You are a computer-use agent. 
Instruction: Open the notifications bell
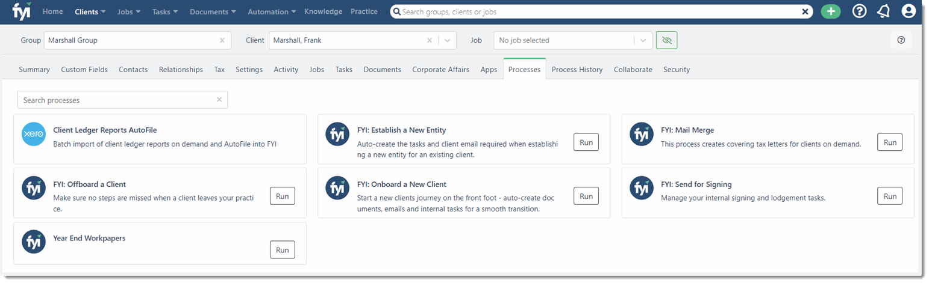click(884, 11)
